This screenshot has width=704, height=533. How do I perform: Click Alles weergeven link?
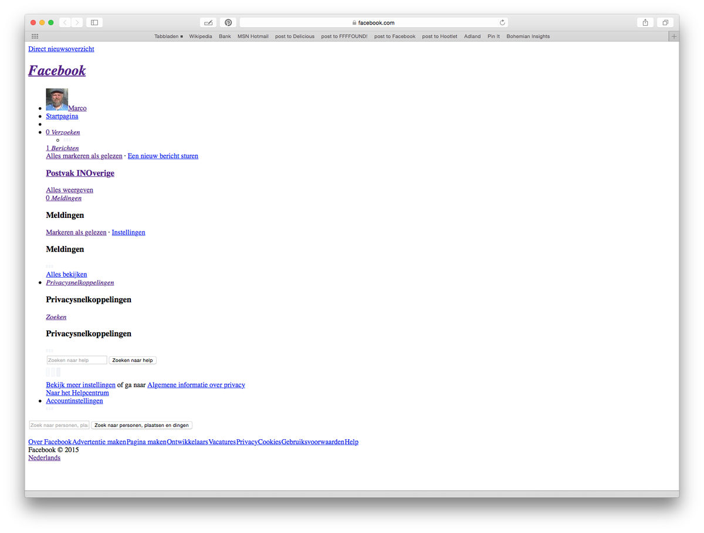coord(70,190)
